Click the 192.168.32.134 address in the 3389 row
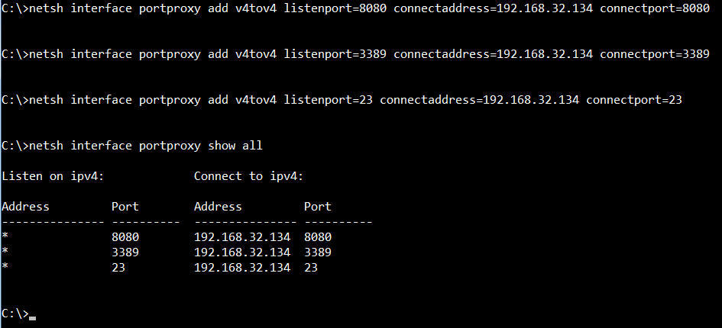The image size is (722, 328). [x=242, y=252]
